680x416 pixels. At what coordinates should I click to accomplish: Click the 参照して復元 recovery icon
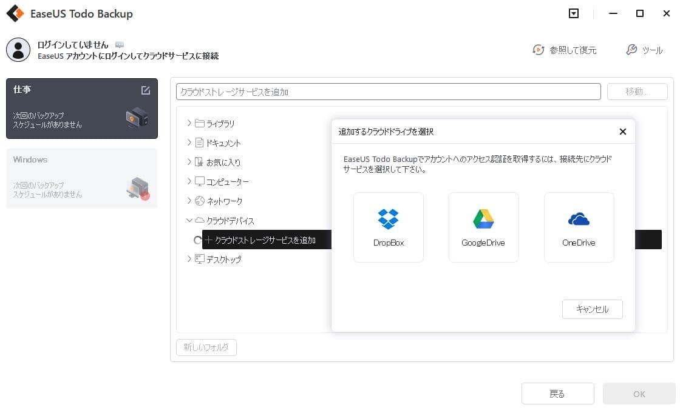(539, 51)
